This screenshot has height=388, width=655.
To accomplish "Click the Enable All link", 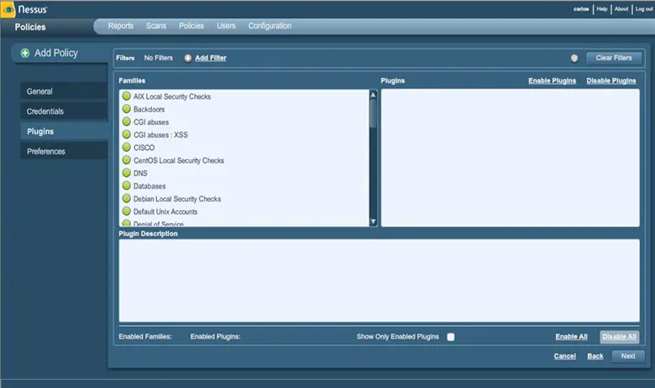I will [571, 337].
